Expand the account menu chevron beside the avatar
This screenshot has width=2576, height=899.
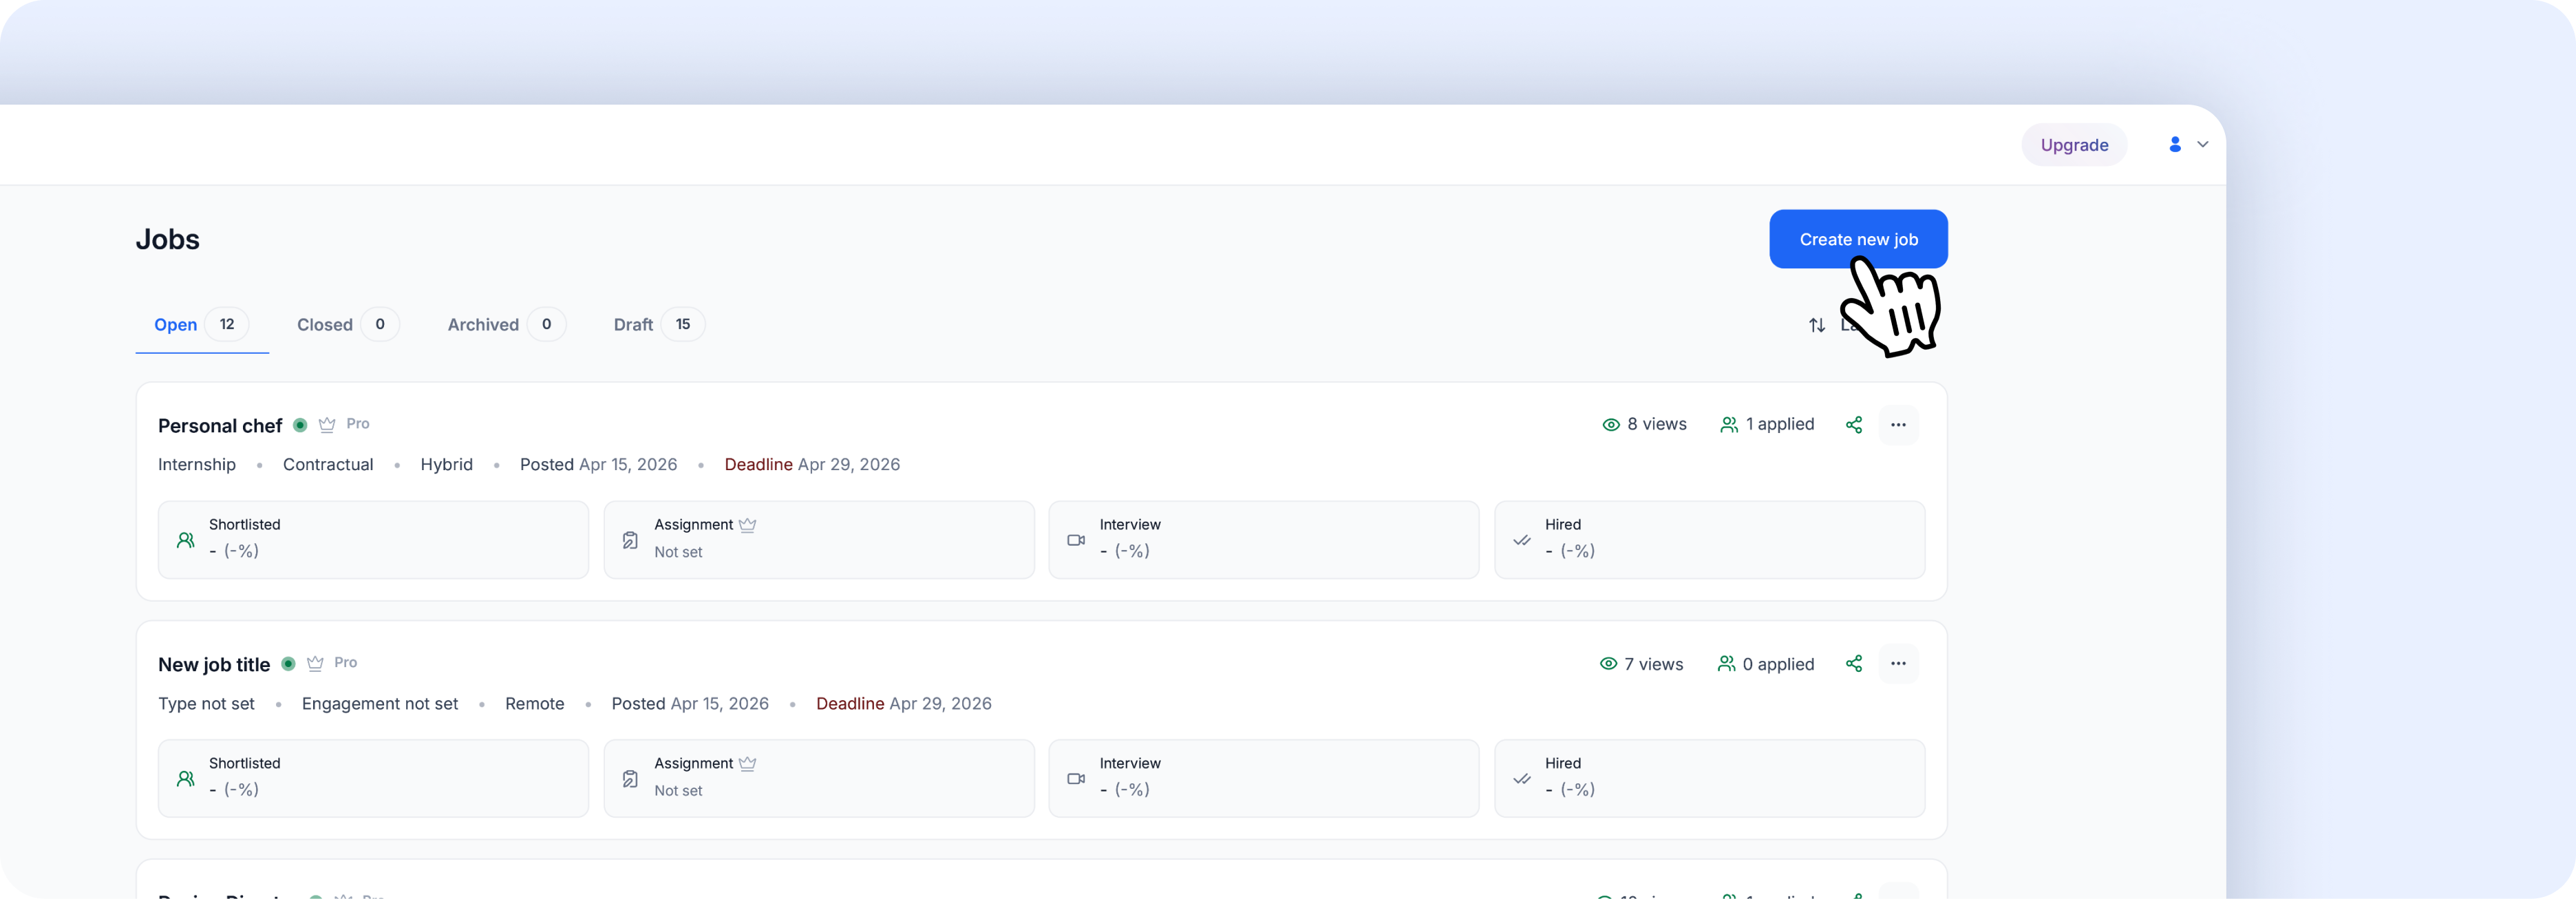(2203, 145)
